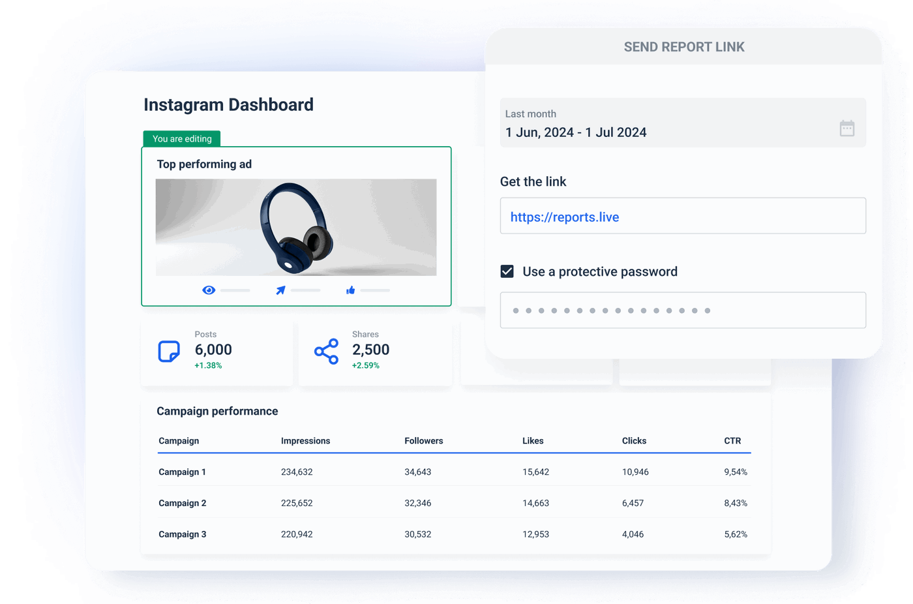Click the headphones ad thumbnail image
Viewport: 913px width, 604px height.
pyautogui.click(x=297, y=226)
